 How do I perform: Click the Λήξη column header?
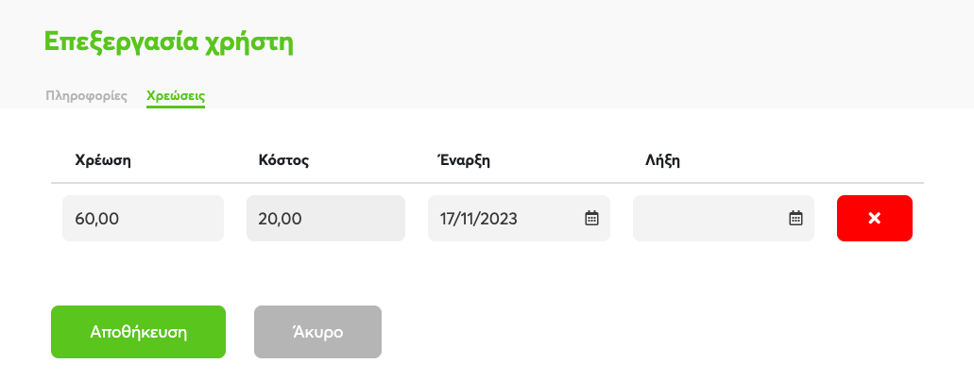click(x=663, y=160)
